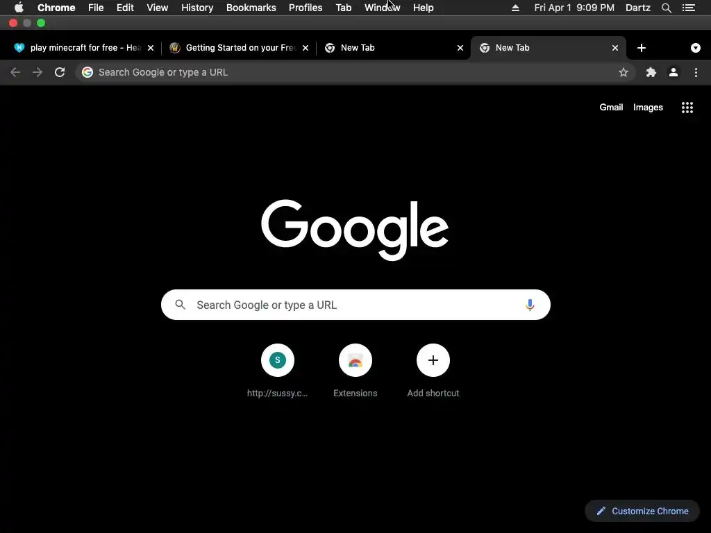The width and height of the screenshot is (711, 533).
Task: Open the Extensions puzzle icon
Action: tap(651, 72)
